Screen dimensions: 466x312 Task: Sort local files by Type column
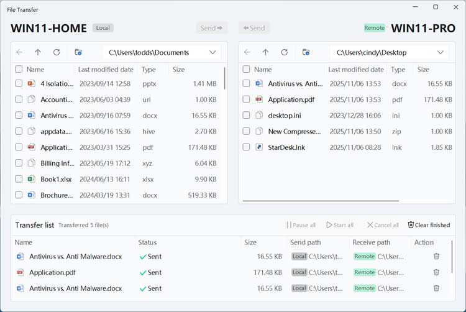(148, 70)
